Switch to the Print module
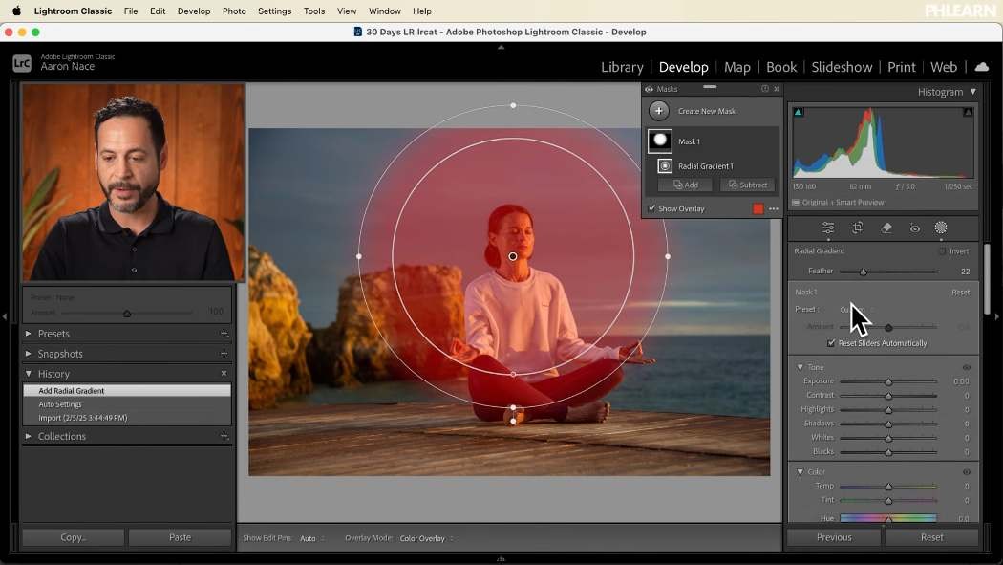The image size is (1003, 565). (902, 67)
